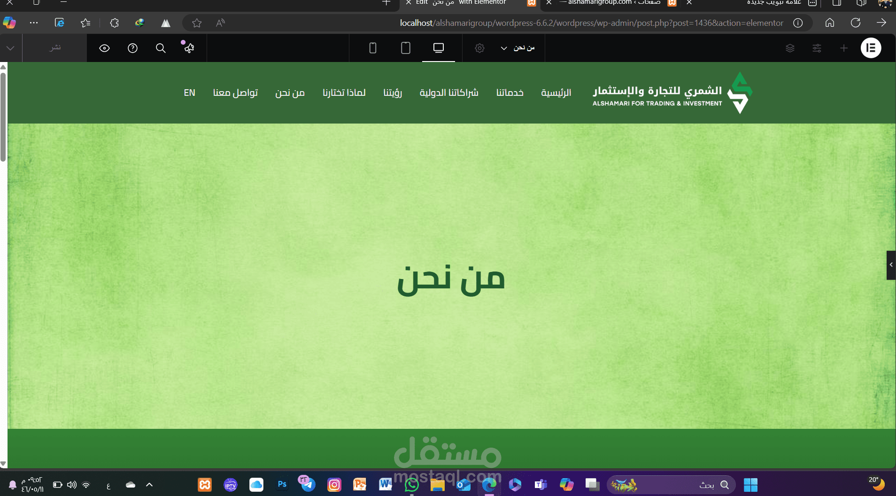Switch to tablet responsive preview mode
Image resolution: width=896 pixels, height=496 pixels.
point(405,48)
